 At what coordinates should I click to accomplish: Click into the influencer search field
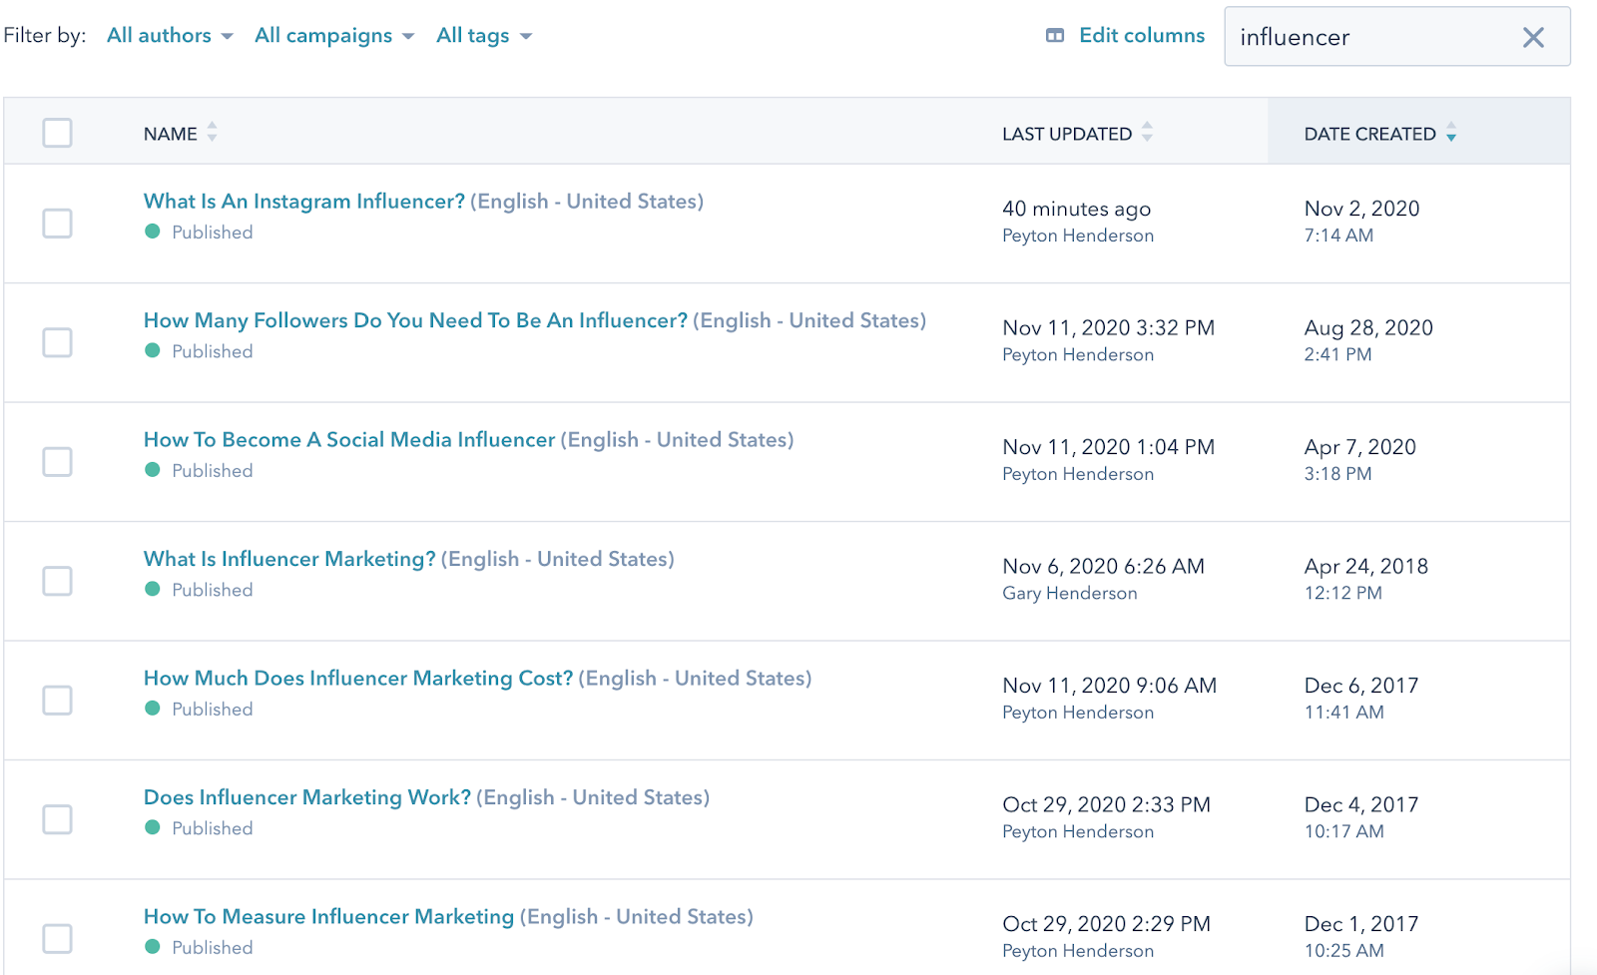[1367, 38]
